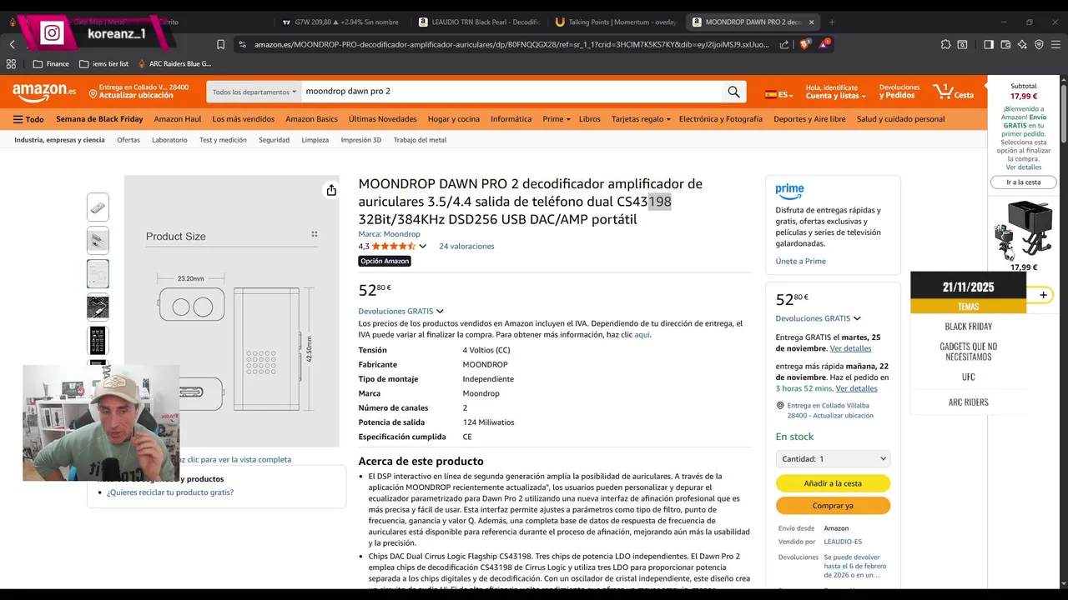Open 'Semana de Black Friday' nav item

click(x=99, y=119)
